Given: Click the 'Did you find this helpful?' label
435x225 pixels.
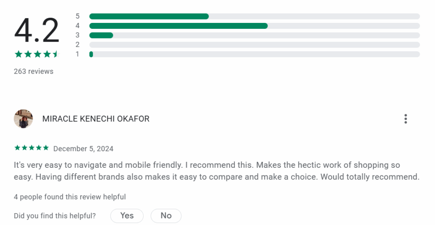Looking at the screenshot, I should (x=55, y=216).
